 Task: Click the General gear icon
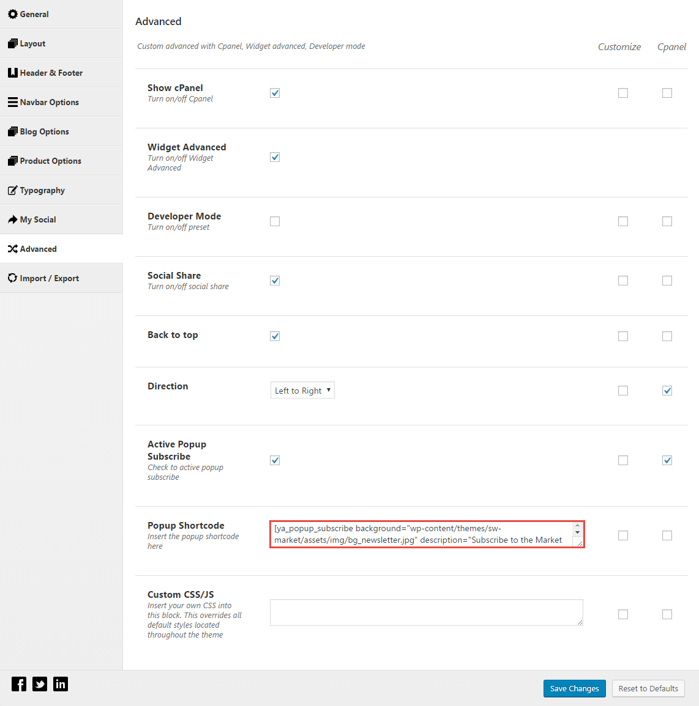(x=13, y=14)
